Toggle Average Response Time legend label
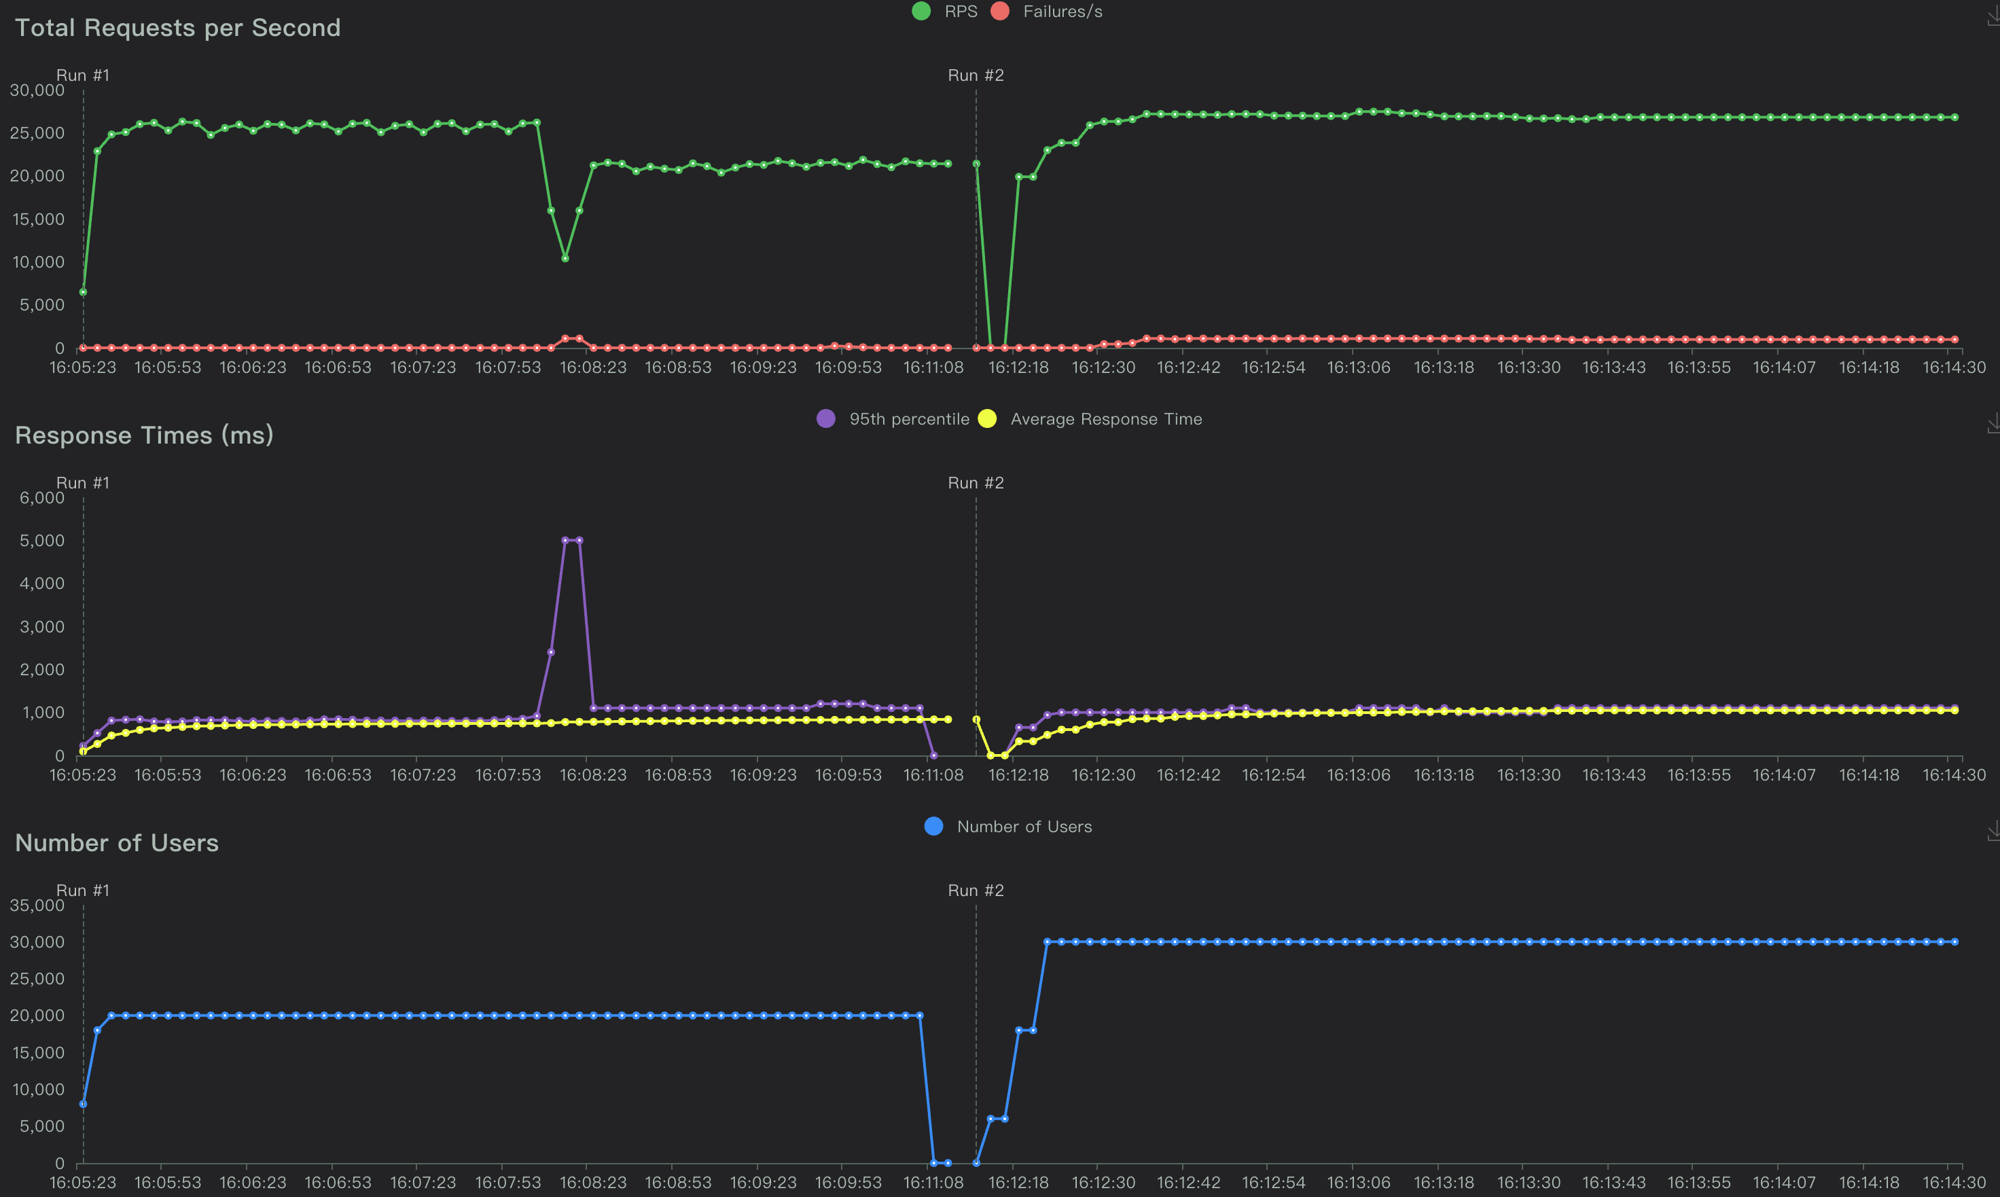 coord(1106,418)
